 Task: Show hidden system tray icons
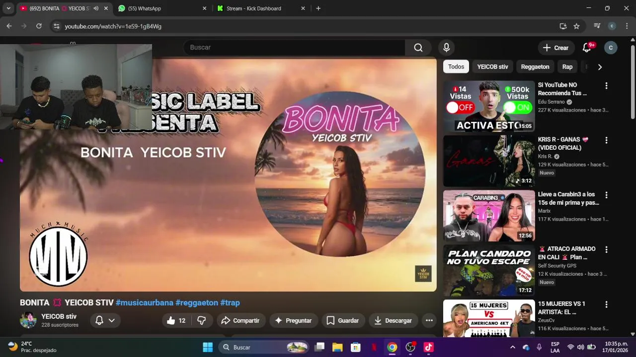[x=513, y=347]
